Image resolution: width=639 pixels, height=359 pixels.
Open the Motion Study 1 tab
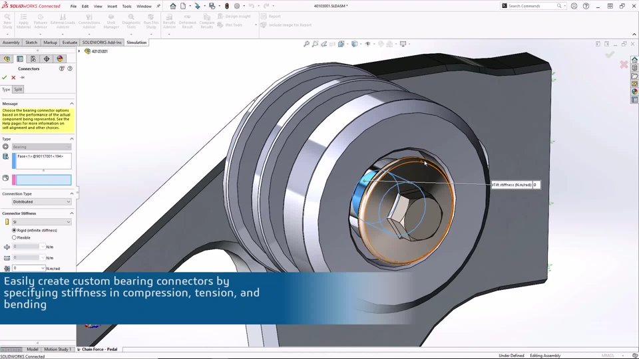(57, 349)
